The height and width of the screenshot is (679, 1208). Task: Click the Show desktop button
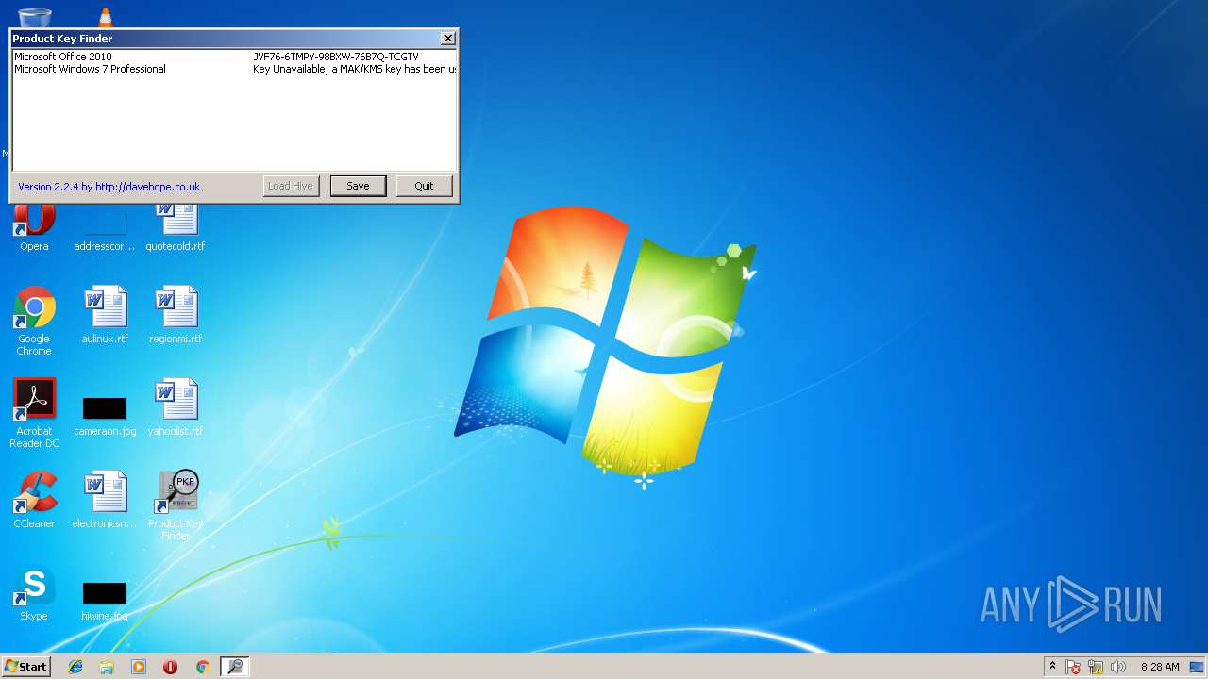(1198, 667)
